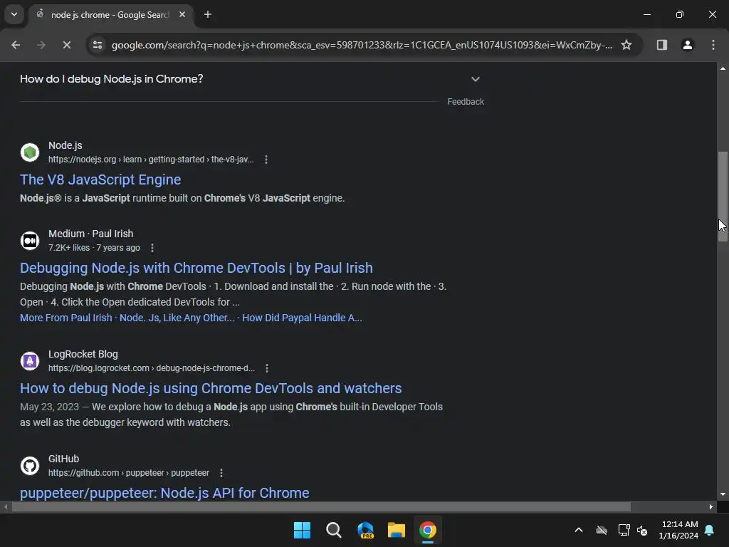Image resolution: width=729 pixels, height=547 pixels.
Task: Open 'How Did Paypal Handle A...' sublink
Action: pos(302,318)
